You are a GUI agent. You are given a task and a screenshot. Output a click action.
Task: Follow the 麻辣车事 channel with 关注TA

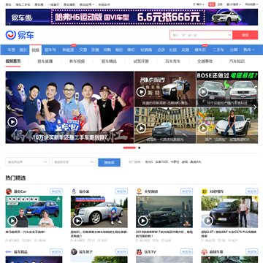(x=252, y=251)
